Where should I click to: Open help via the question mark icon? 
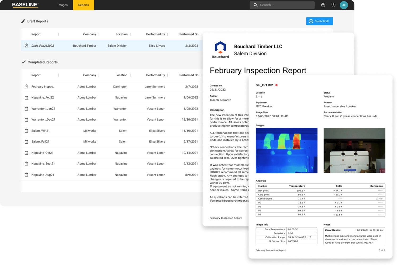(323, 5)
